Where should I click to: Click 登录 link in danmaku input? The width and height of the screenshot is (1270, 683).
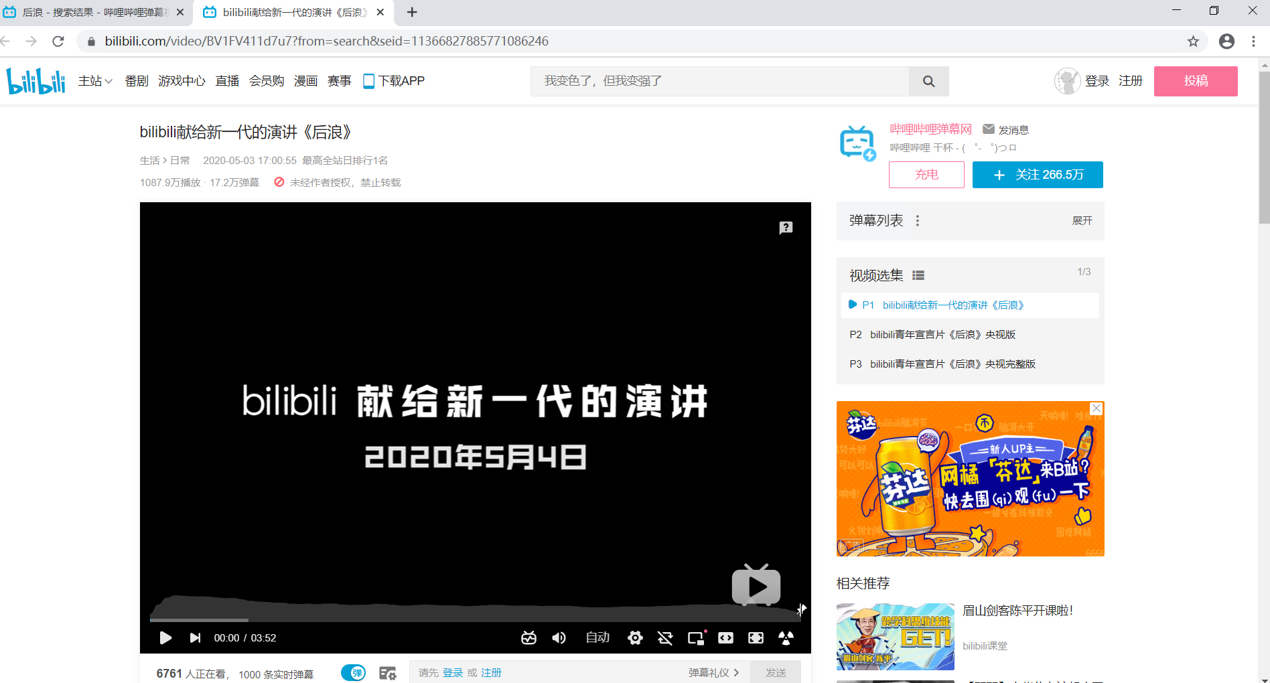click(453, 673)
